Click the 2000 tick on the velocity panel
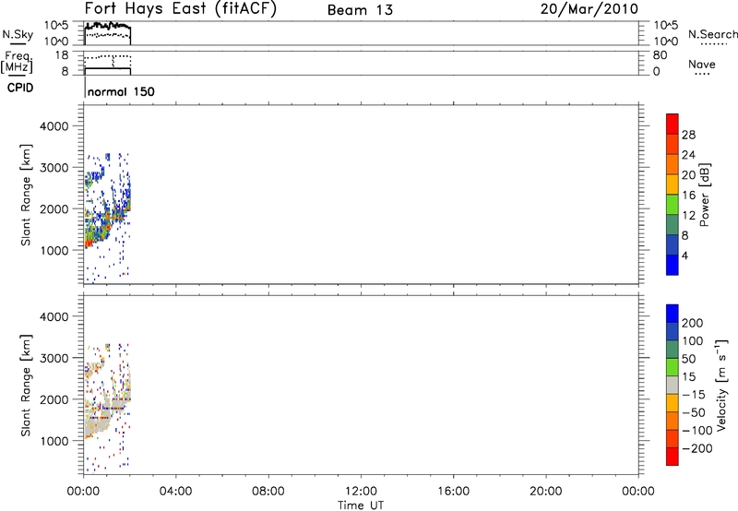 pyautogui.click(x=54, y=399)
